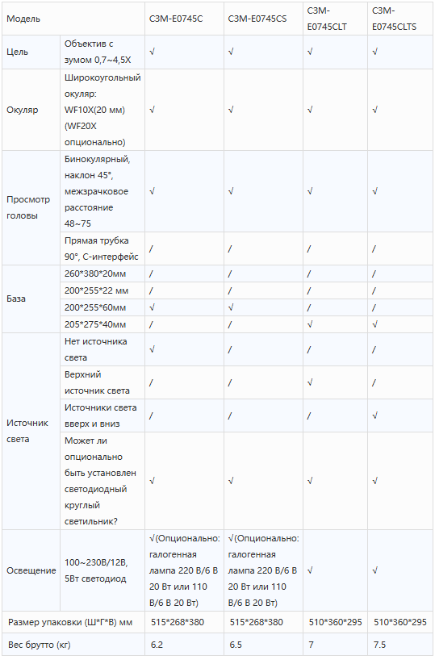
Task: Click the Освещение row label
Action: pos(31,570)
